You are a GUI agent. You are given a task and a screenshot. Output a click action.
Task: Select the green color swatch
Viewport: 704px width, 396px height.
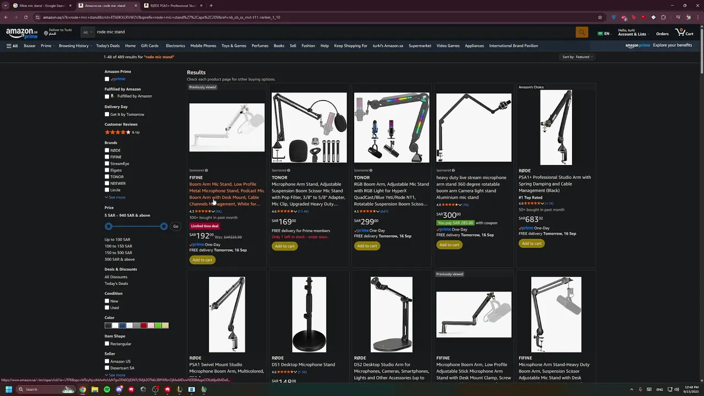click(x=158, y=326)
